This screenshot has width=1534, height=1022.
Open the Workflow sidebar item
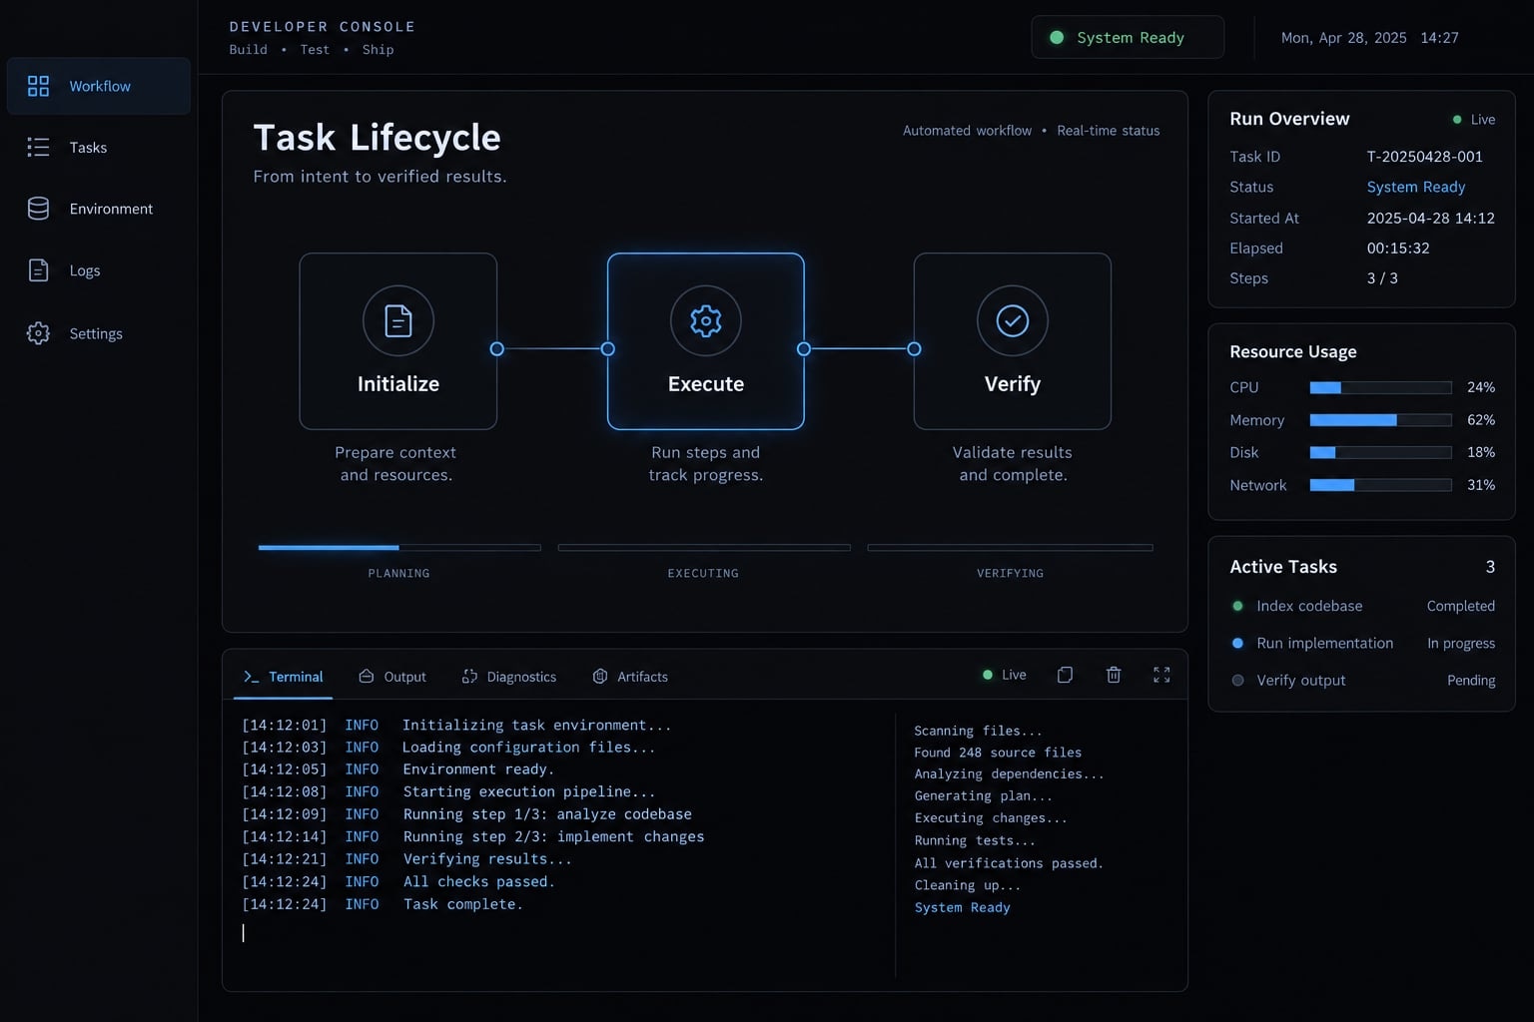click(99, 86)
